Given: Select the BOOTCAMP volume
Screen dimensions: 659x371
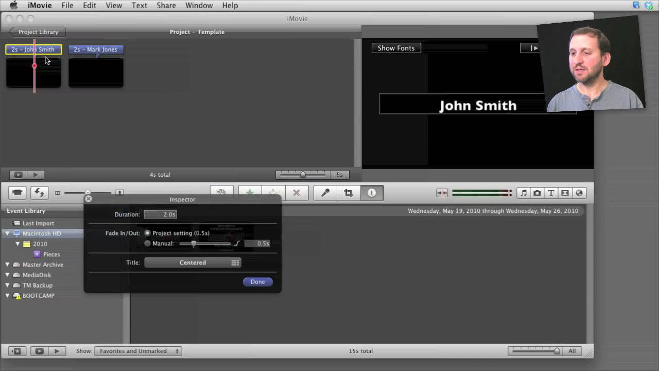Looking at the screenshot, I should (x=38, y=295).
